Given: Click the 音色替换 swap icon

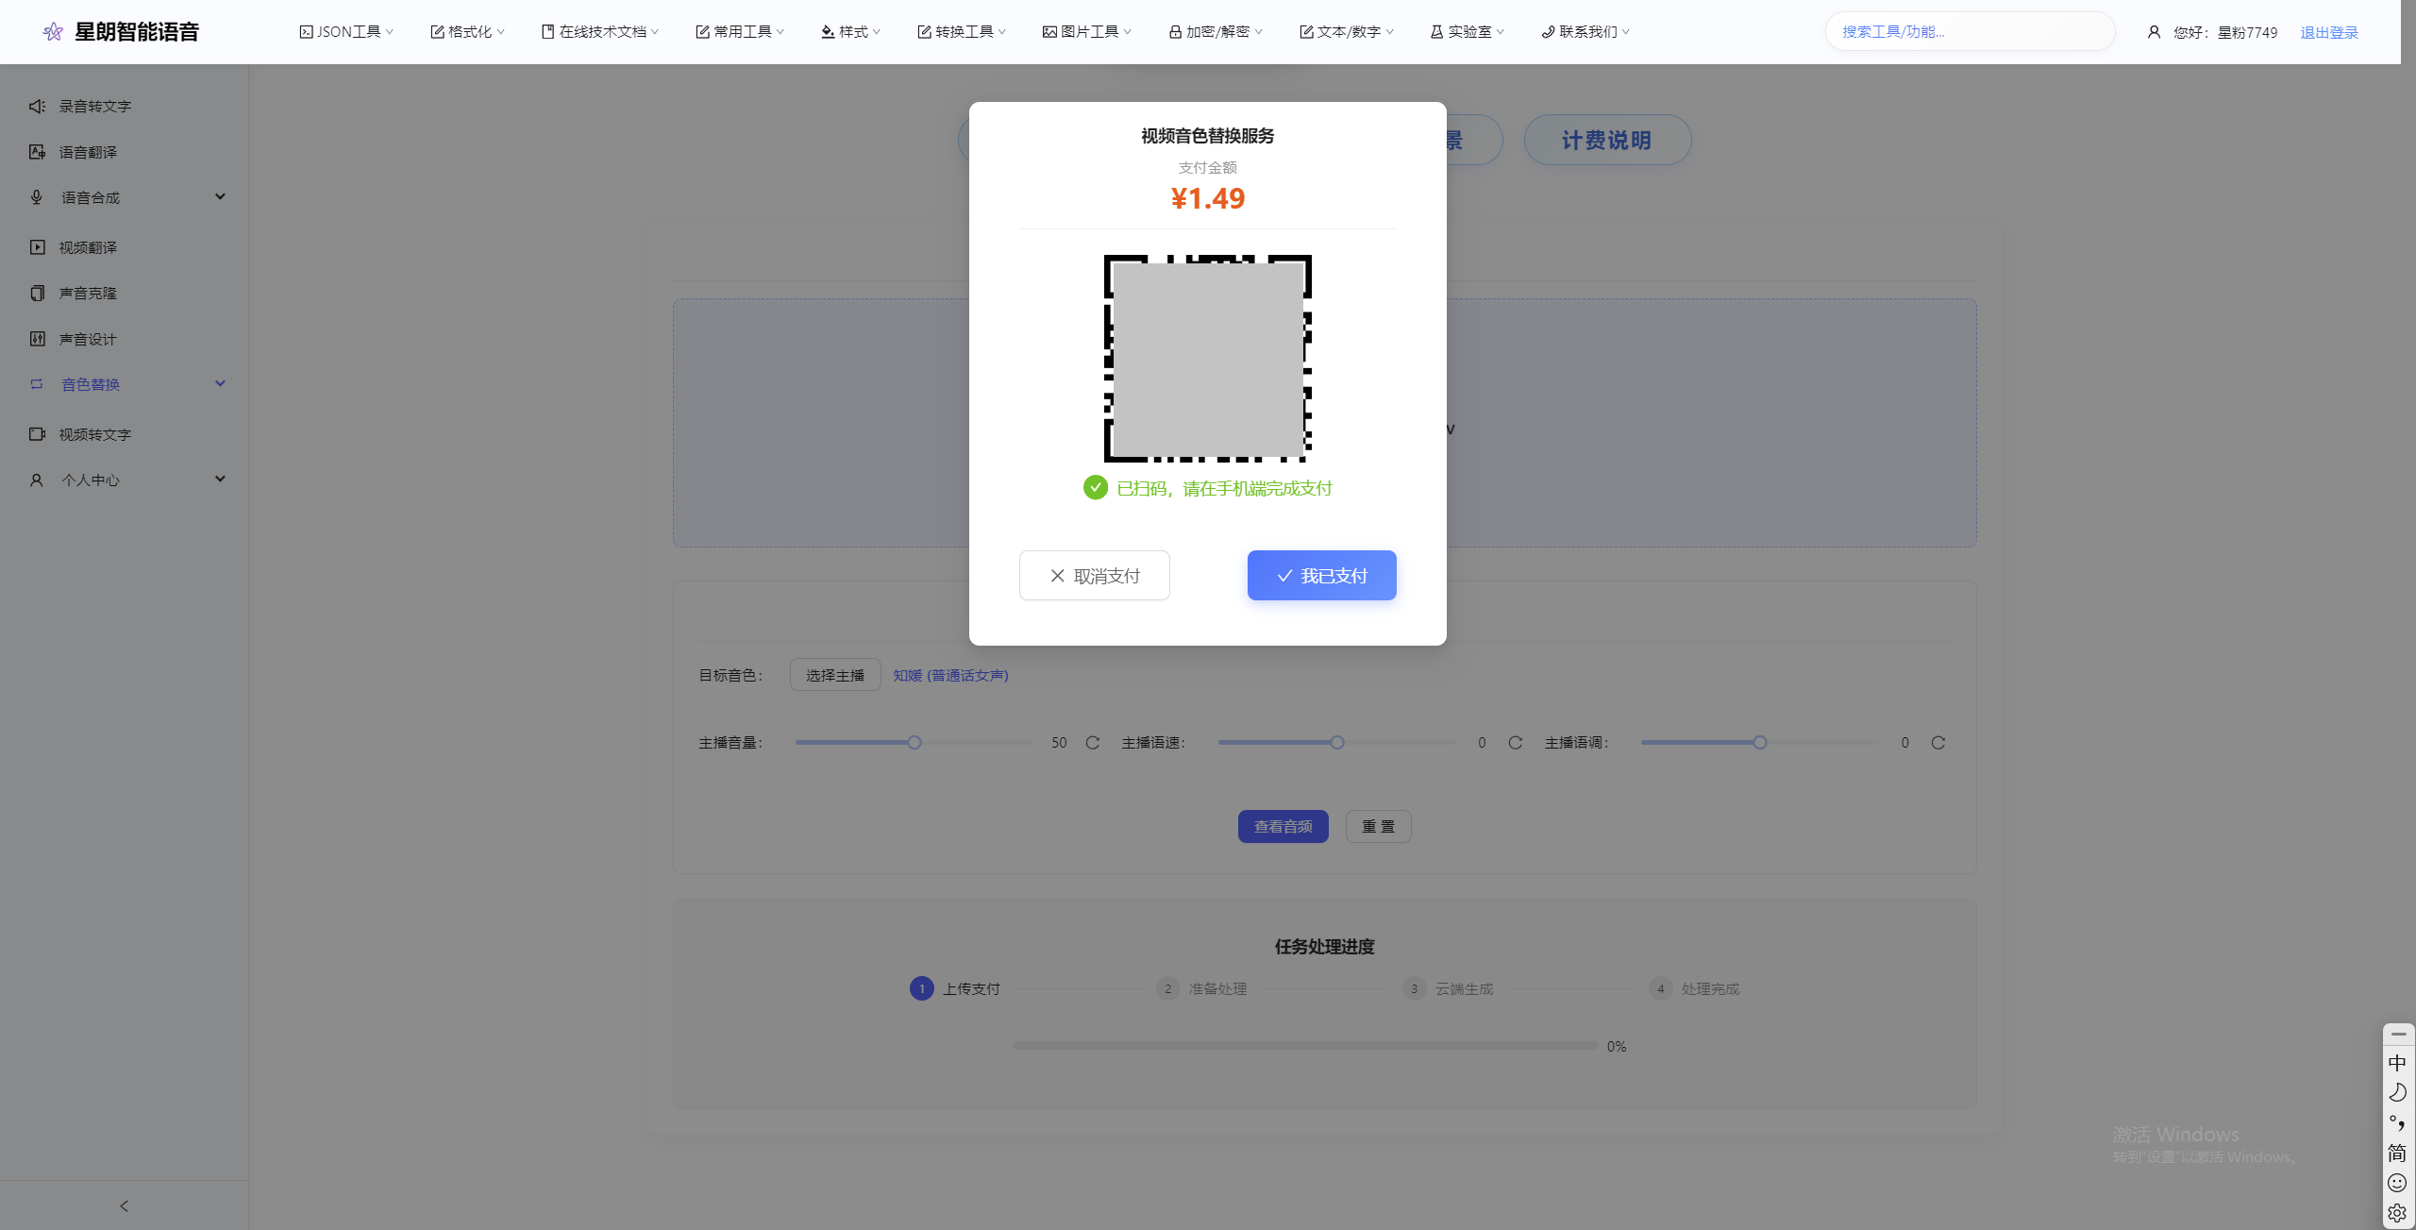Looking at the screenshot, I should point(37,384).
